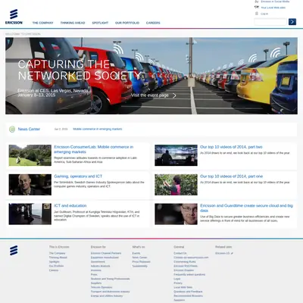Click the arrow beside Visit the event page
The height and width of the screenshot is (303, 303).
coord(174,95)
